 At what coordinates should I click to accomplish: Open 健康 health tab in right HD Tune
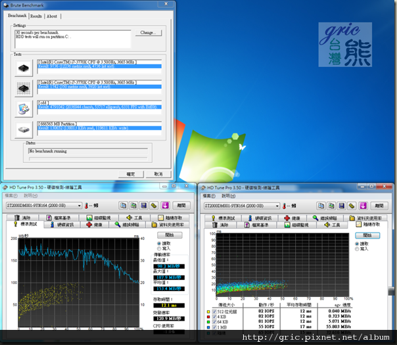[x=292, y=218]
